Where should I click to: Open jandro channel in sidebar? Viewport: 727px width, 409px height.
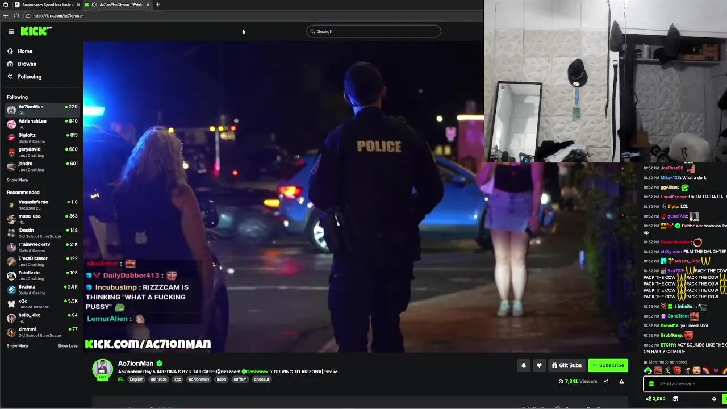click(x=42, y=166)
